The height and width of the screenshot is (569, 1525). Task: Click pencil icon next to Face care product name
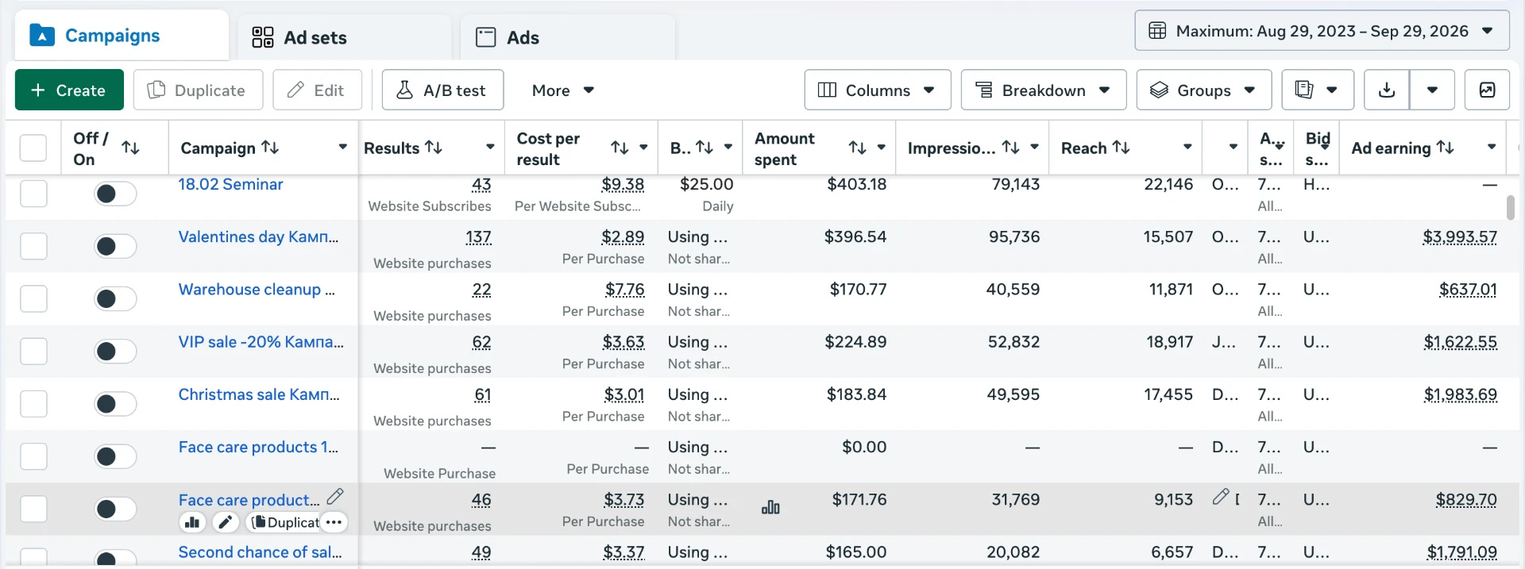coord(335,497)
